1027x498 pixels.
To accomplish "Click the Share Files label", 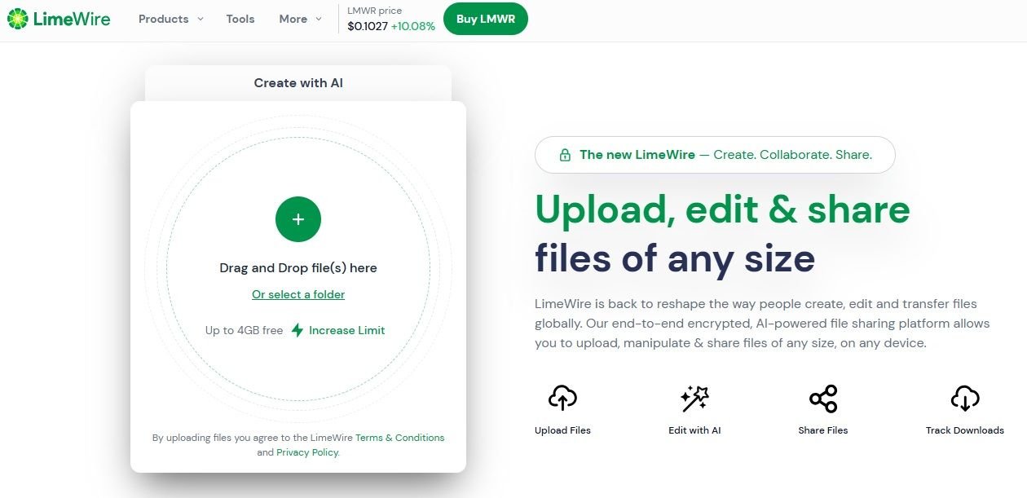I will (x=823, y=430).
